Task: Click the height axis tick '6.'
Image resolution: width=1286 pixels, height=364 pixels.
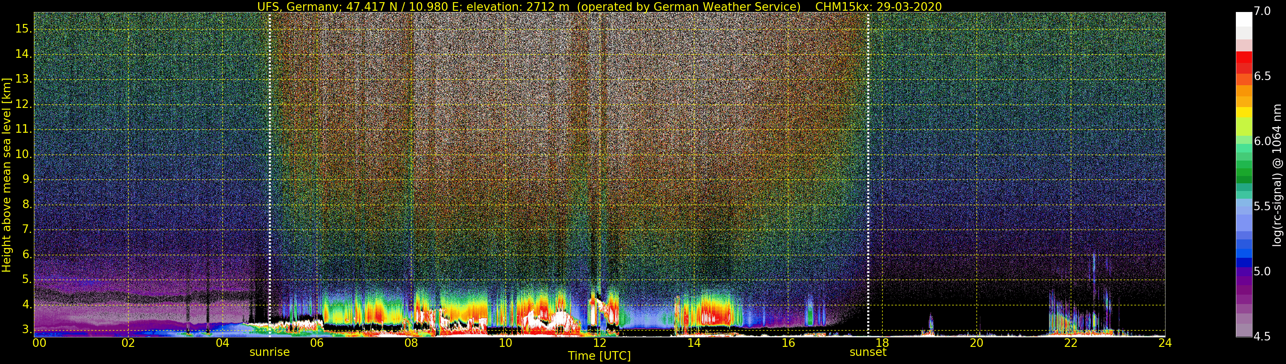Action: coord(27,254)
